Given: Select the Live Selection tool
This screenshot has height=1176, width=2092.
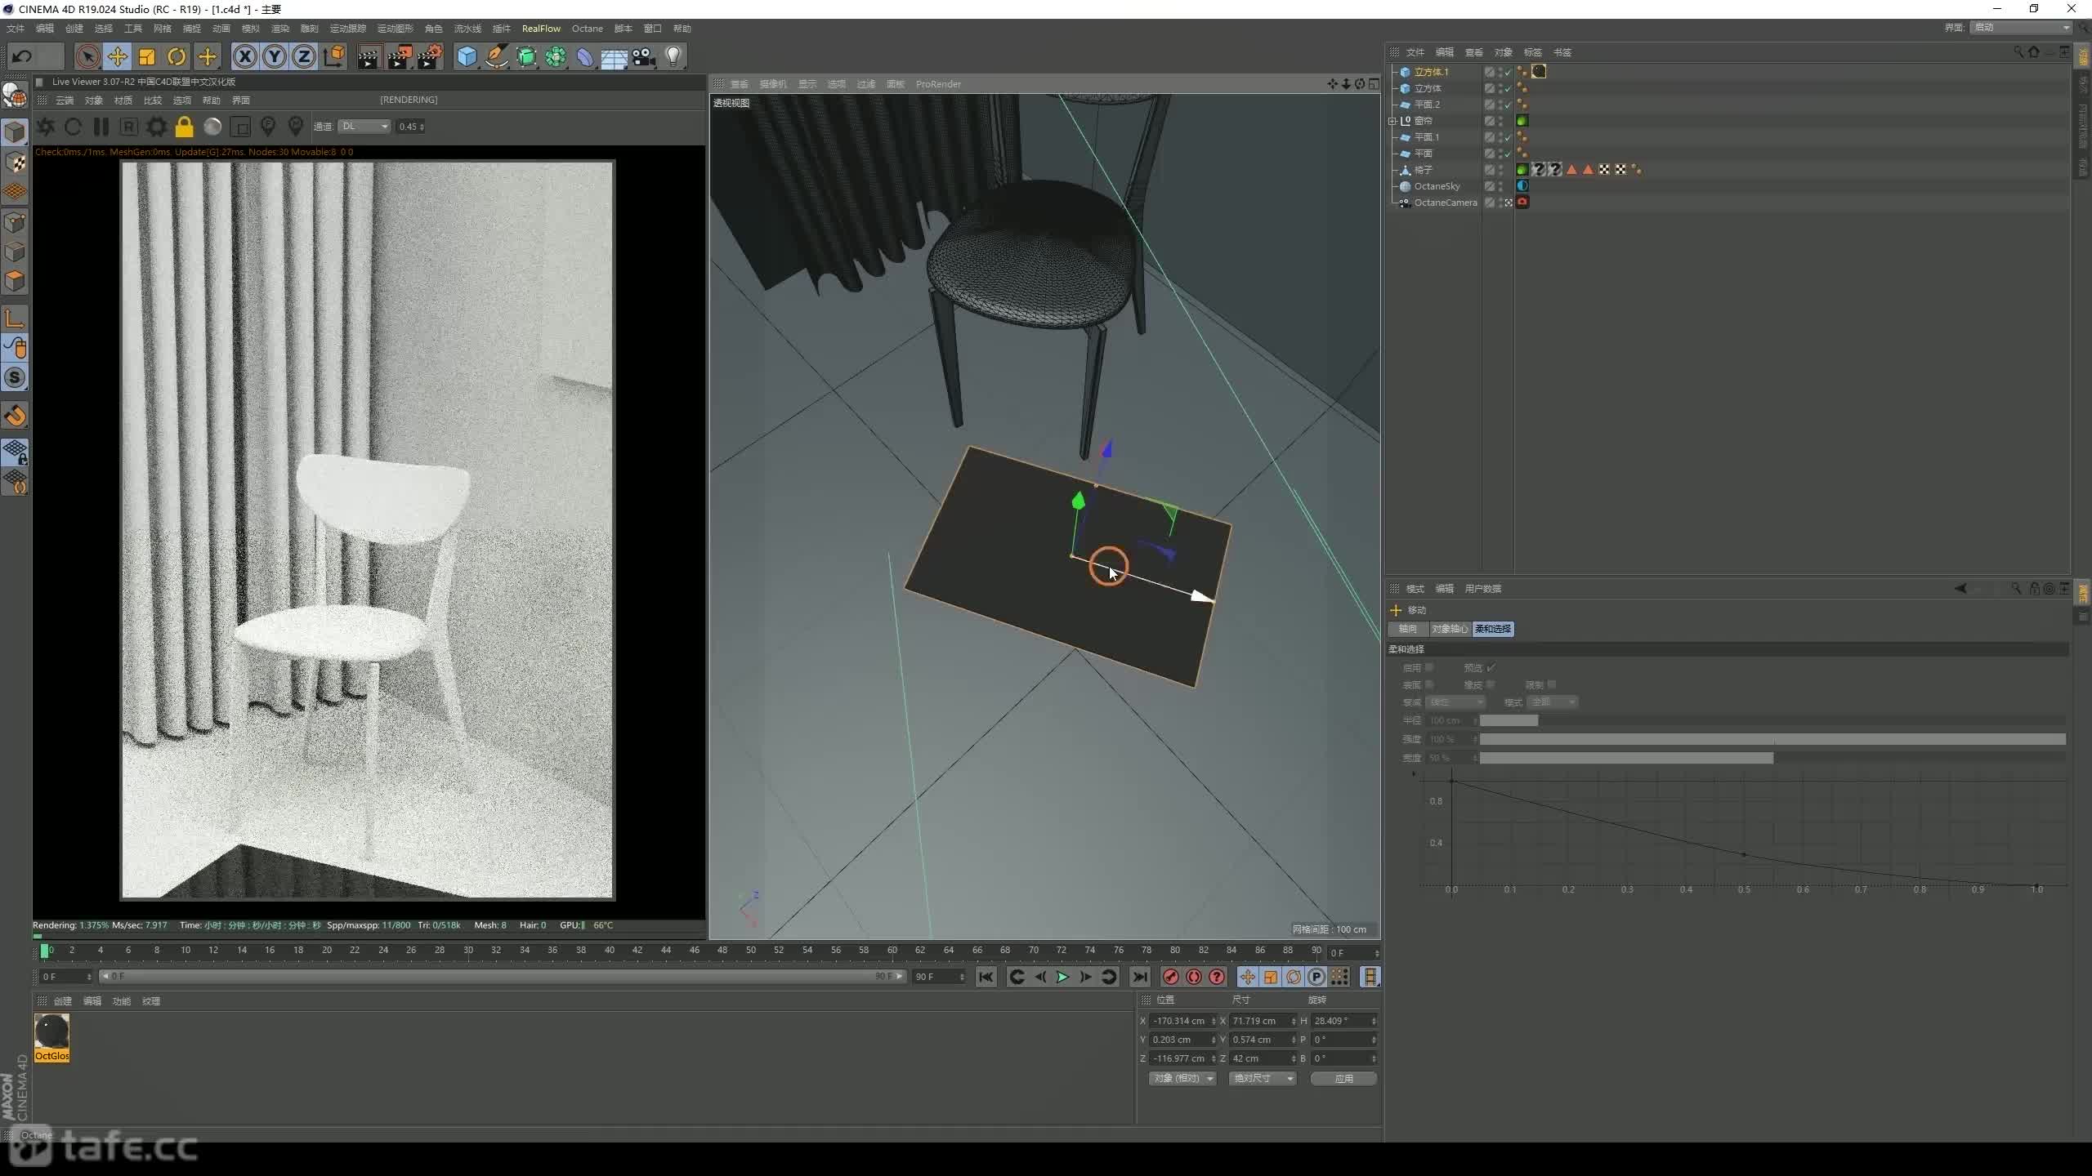Looking at the screenshot, I should (87, 56).
